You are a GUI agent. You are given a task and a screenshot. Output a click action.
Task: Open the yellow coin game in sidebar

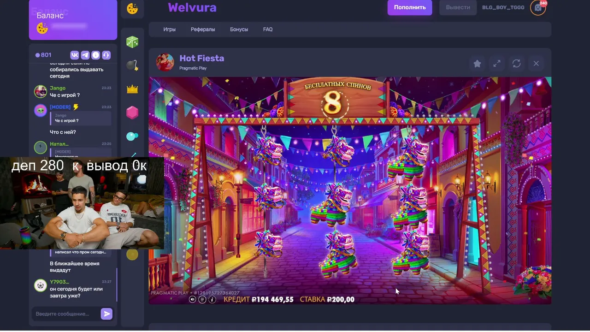point(132,254)
